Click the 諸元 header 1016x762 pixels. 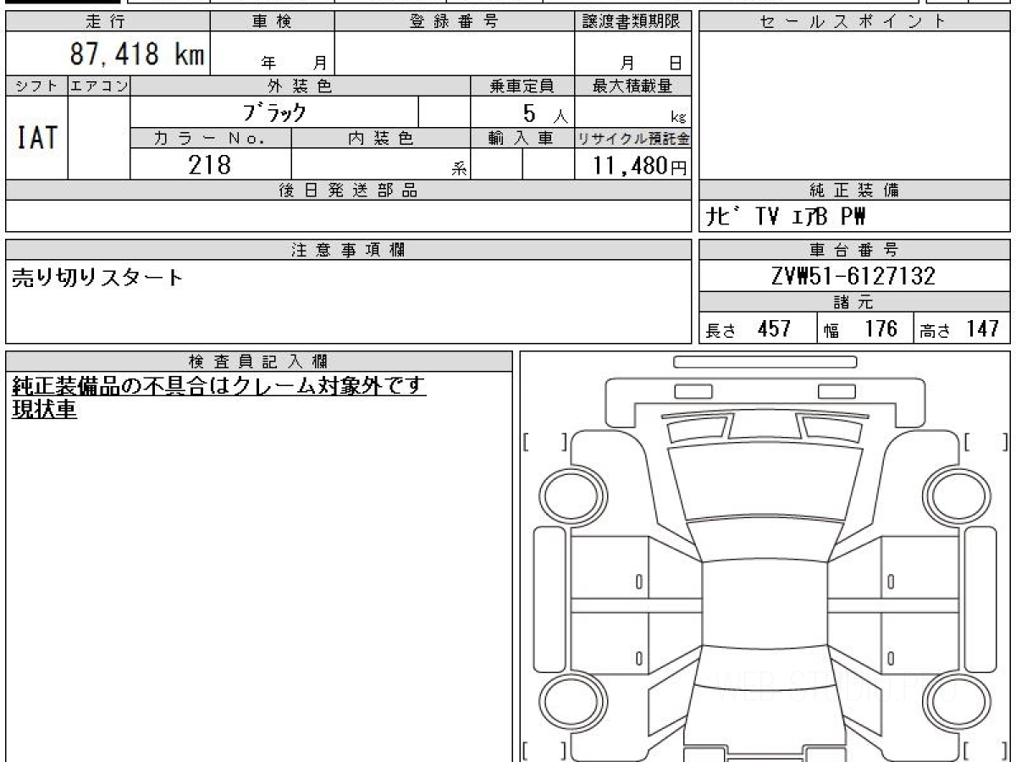[x=854, y=302]
